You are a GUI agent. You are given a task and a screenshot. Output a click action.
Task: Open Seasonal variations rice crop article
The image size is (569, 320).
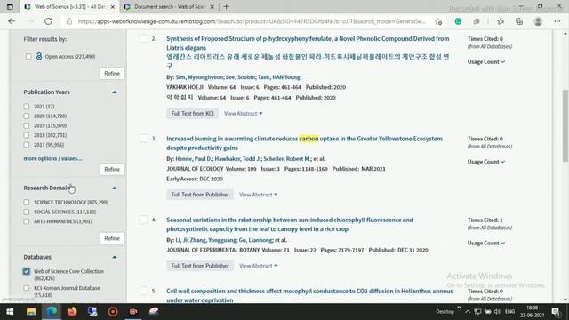tap(290, 225)
